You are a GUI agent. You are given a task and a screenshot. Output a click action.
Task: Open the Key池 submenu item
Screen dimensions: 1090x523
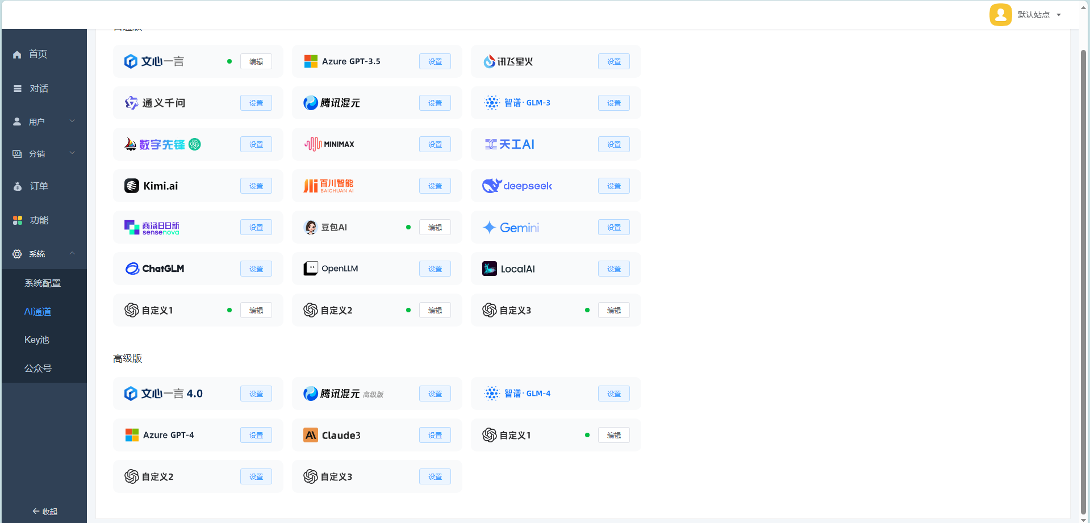click(x=37, y=340)
